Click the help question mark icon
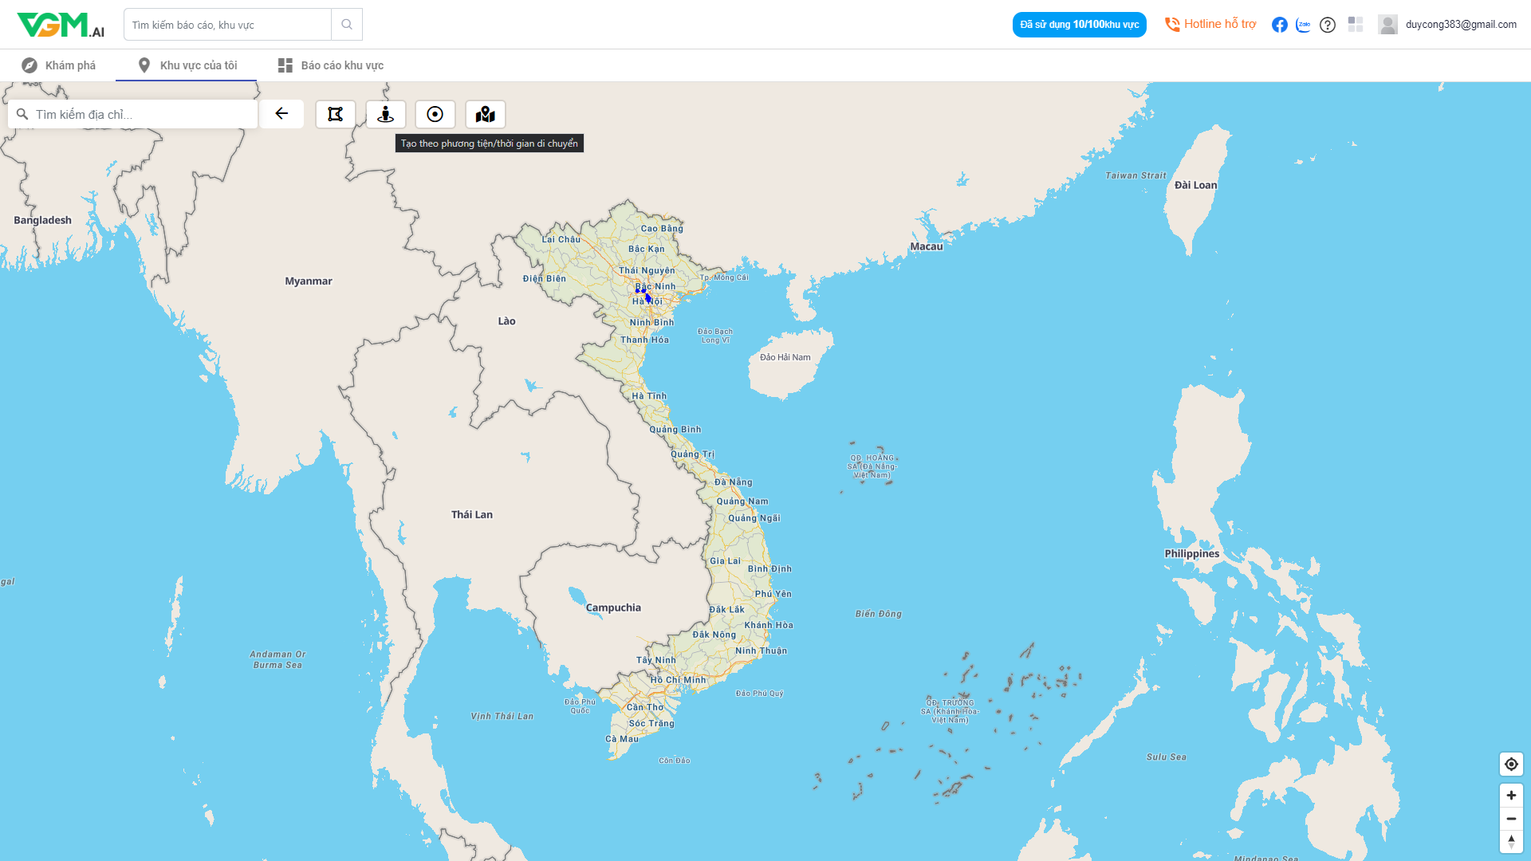The width and height of the screenshot is (1531, 861). pos(1328,25)
